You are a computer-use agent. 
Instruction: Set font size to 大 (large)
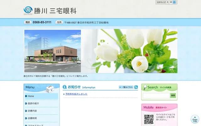pos(167,2)
